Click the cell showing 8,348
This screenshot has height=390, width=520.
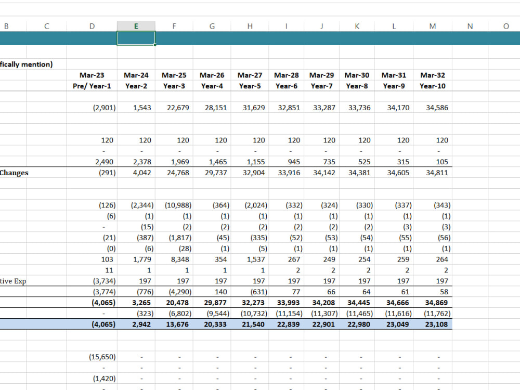pos(174,259)
